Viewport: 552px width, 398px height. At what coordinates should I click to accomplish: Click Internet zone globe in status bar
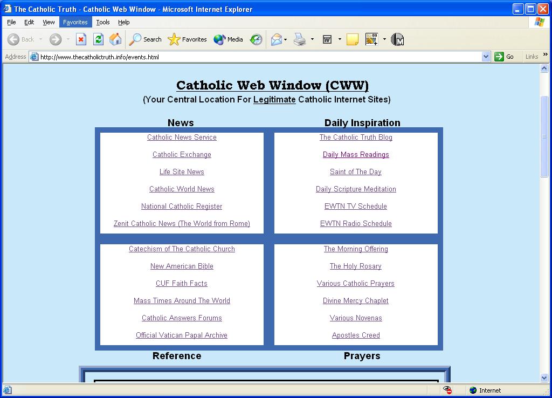[x=473, y=390]
